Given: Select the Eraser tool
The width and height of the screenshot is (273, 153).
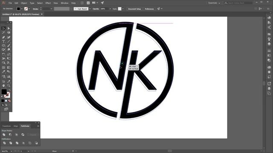Looking at the screenshot, I should [x=9, y=50].
